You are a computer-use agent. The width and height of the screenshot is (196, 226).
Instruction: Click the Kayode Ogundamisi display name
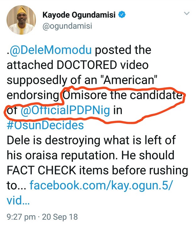[x=79, y=14]
